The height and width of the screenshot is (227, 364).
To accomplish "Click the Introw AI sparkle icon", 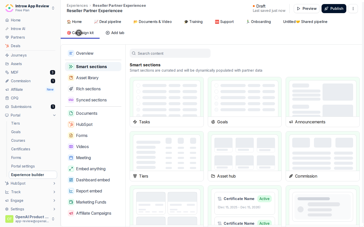I will click(7, 29).
